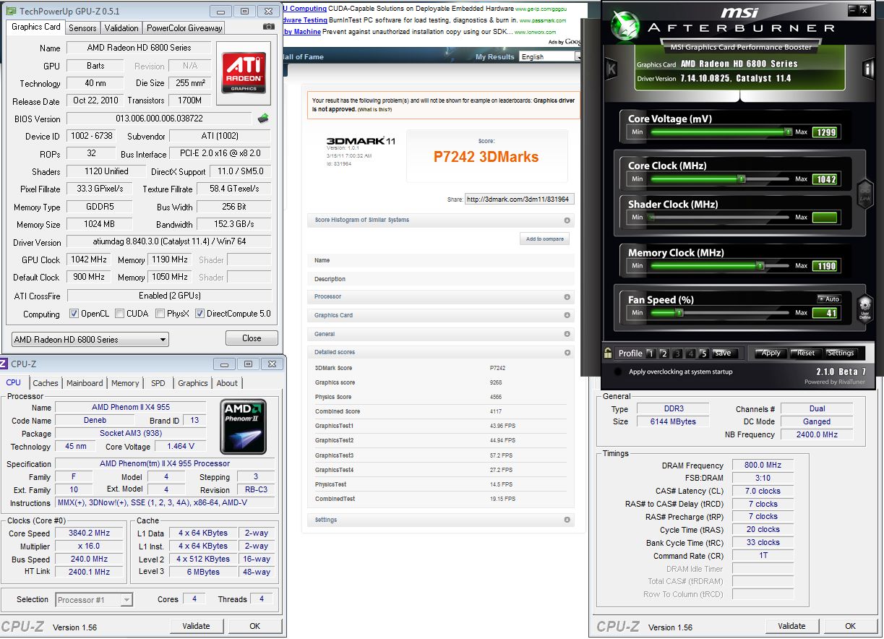Toggle Apply overclocking at system startup

pos(617,372)
